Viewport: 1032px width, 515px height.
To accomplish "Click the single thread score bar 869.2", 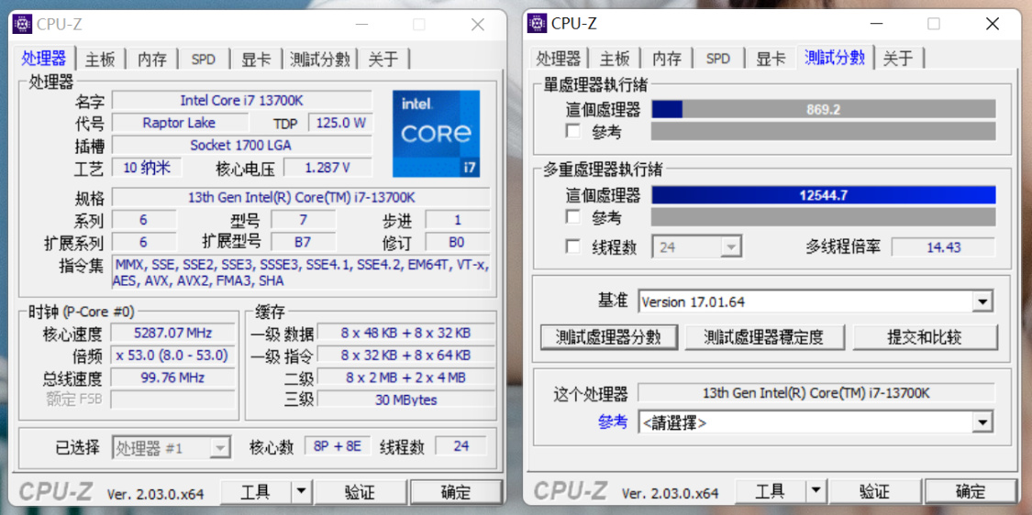I will pyautogui.click(x=824, y=109).
